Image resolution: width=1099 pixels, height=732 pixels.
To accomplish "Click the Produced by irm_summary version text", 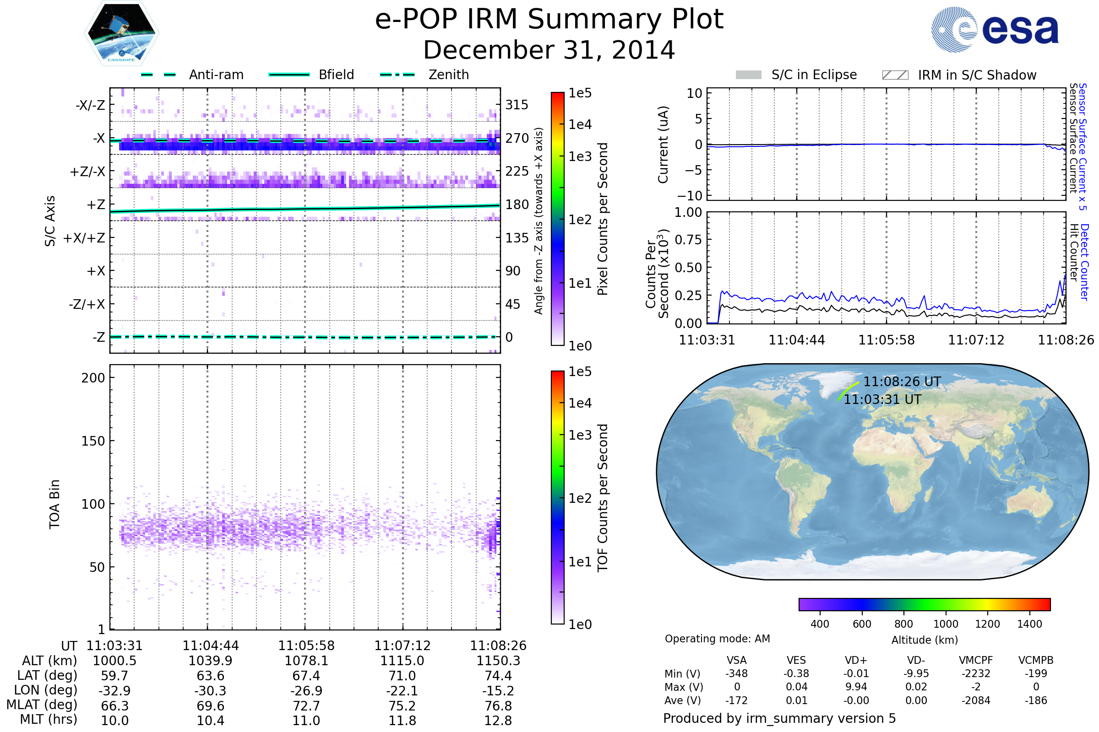I will pyautogui.click(x=779, y=718).
